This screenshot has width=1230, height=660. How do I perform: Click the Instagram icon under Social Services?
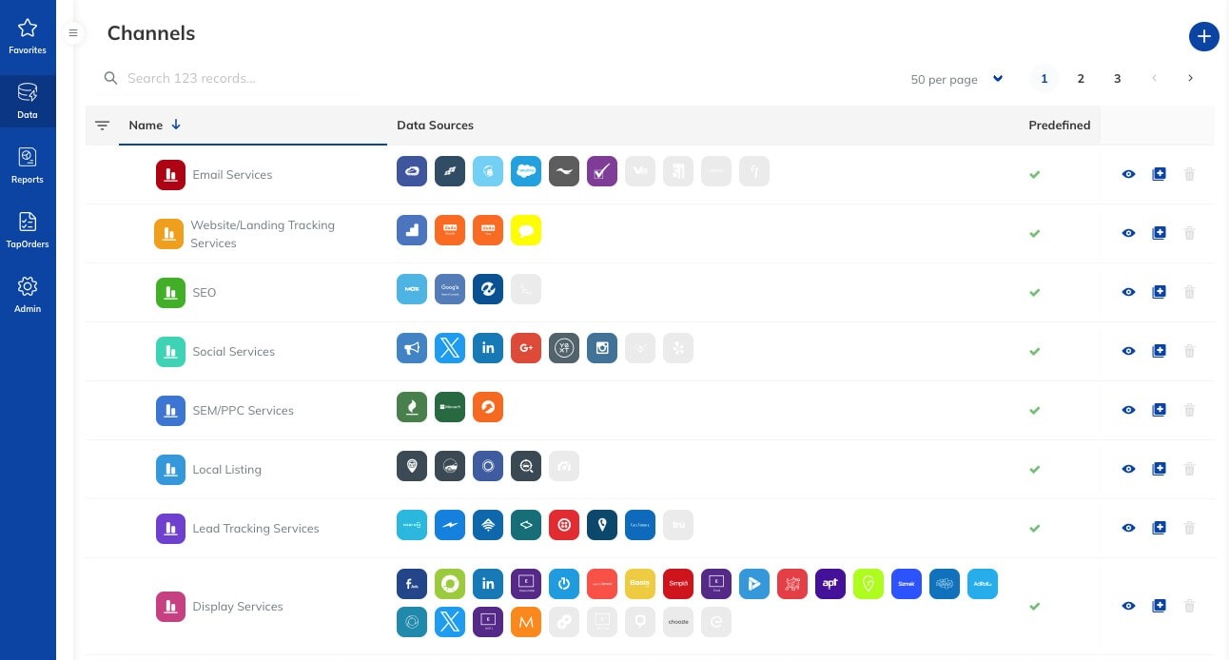[x=602, y=348]
